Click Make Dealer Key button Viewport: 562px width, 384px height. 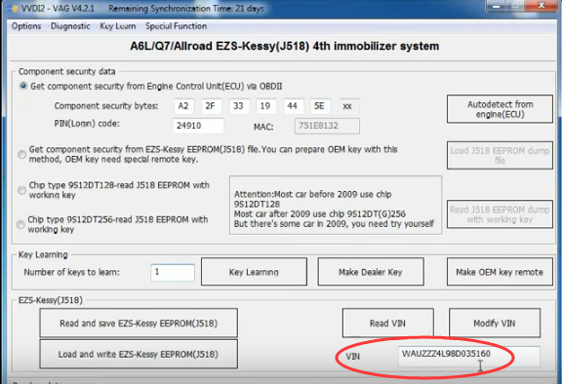[371, 272]
